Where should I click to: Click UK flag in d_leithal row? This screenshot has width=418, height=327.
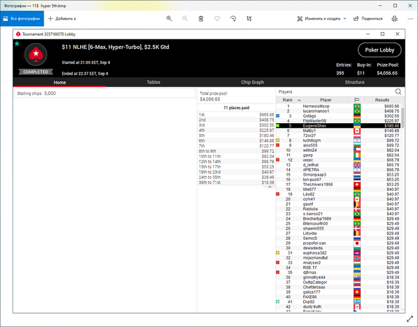[357, 165]
